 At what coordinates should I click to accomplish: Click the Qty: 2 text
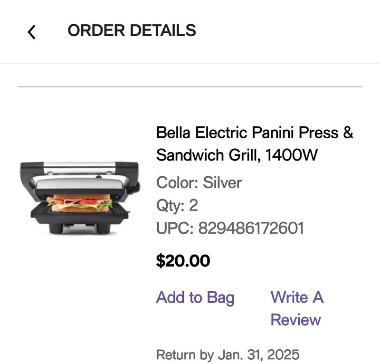(177, 206)
